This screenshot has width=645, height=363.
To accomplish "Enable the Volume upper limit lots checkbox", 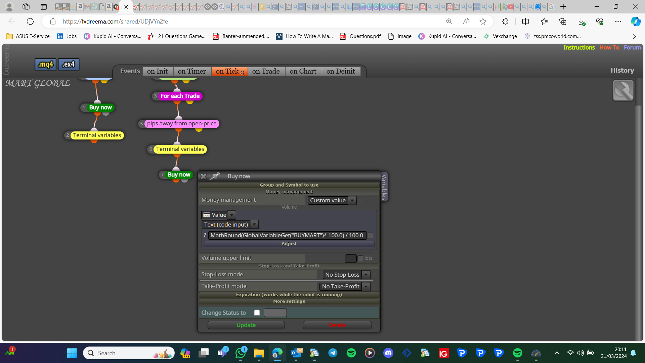I will pos(360,258).
